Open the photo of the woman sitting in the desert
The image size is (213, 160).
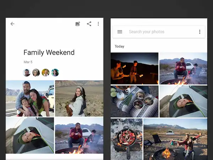point(79,98)
